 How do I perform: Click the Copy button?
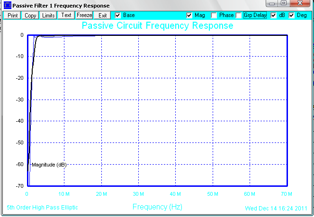click(x=30, y=16)
